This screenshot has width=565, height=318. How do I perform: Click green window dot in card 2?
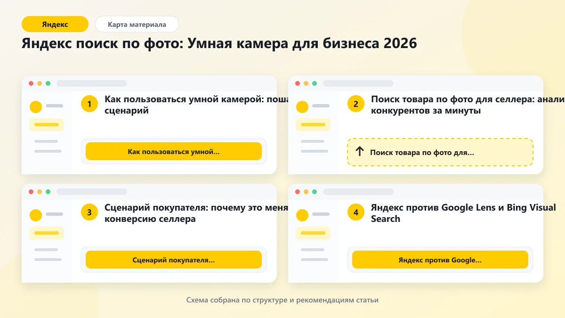point(315,83)
